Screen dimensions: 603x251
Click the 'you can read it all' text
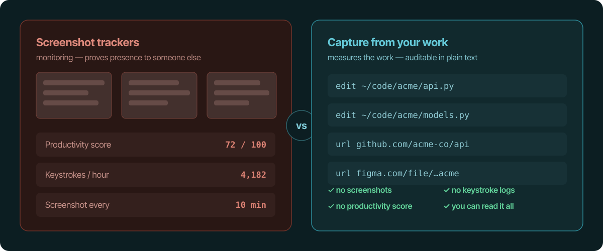click(482, 206)
